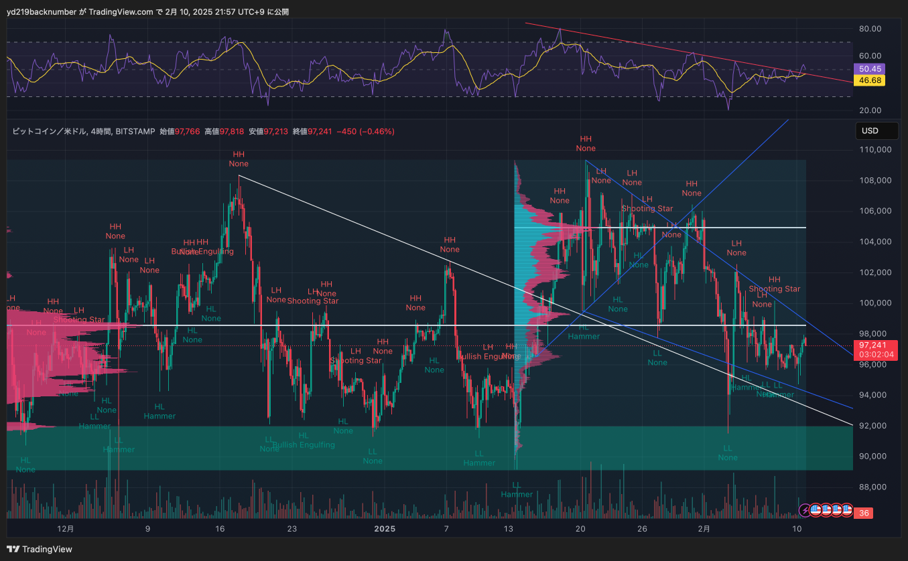Click the 94,000 price axis label
This screenshot has width=908, height=561.
(874, 395)
